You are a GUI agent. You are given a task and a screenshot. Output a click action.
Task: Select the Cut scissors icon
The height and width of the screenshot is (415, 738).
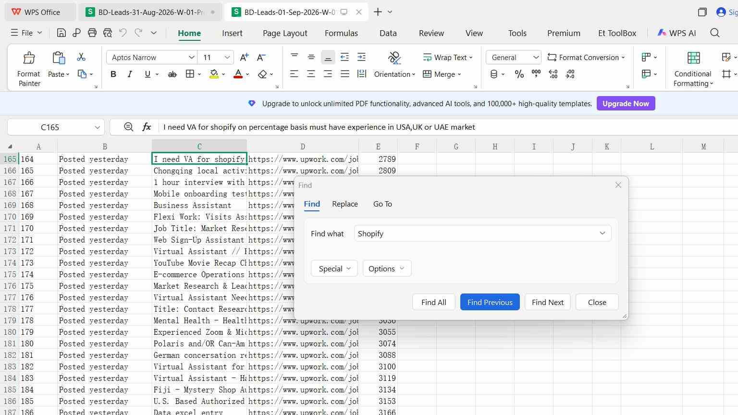[x=81, y=57]
